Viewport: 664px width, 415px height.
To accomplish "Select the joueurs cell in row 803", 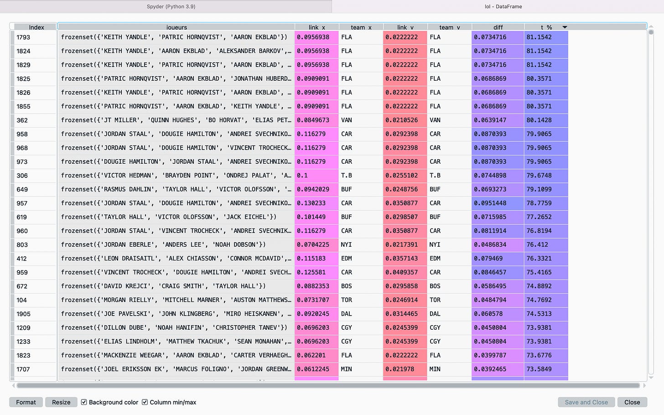I will 176,244.
